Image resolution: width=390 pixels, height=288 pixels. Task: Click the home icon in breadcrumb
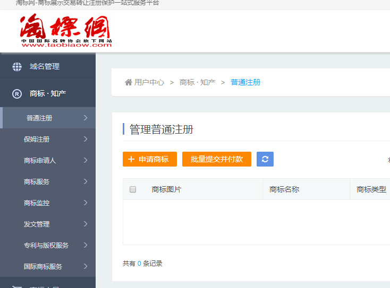pos(128,82)
